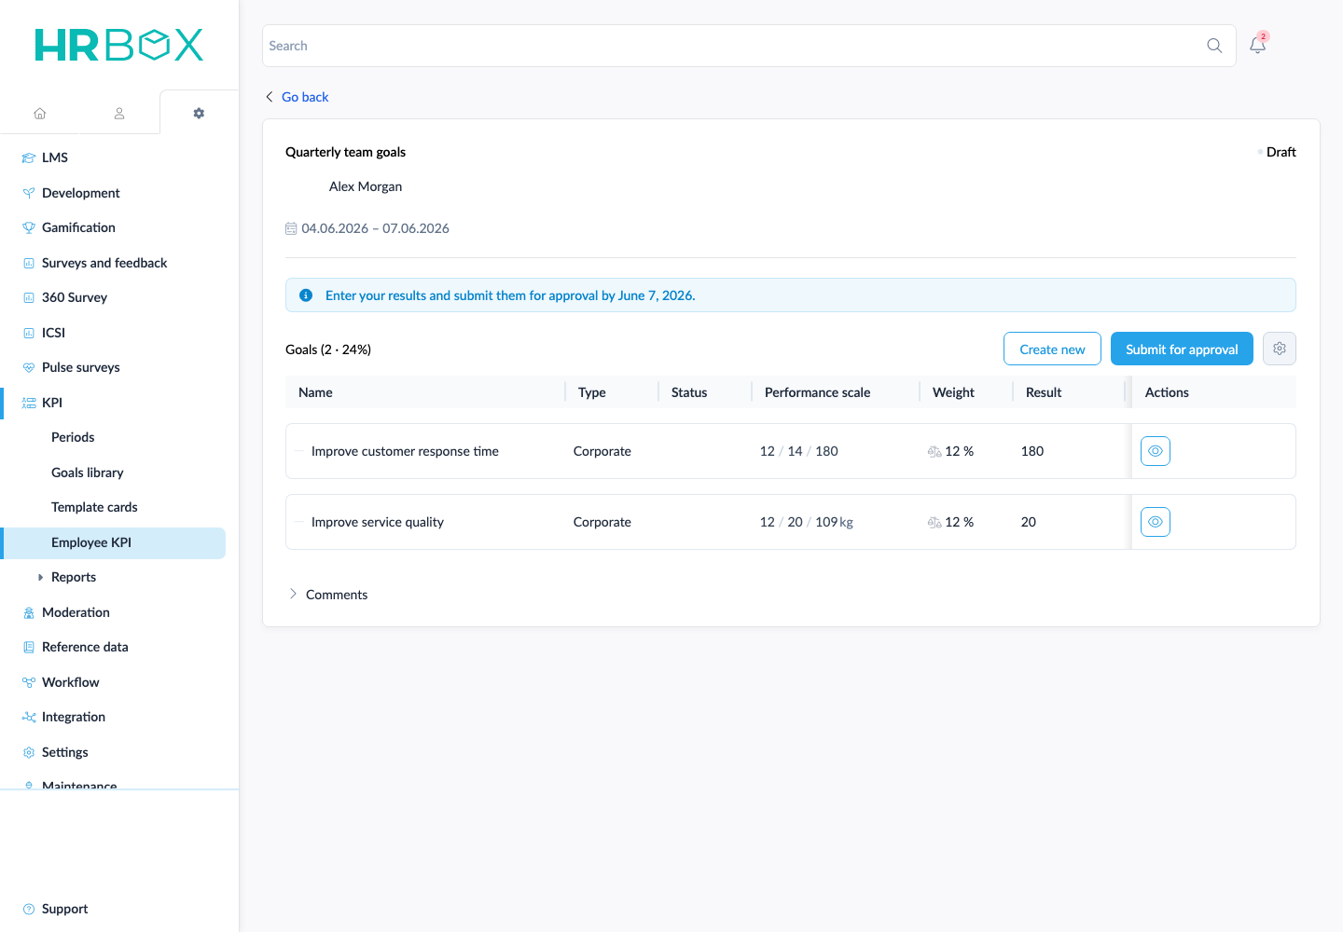This screenshot has height=932, width=1343.
Task: Open 360 Survey
Action: point(75,297)
